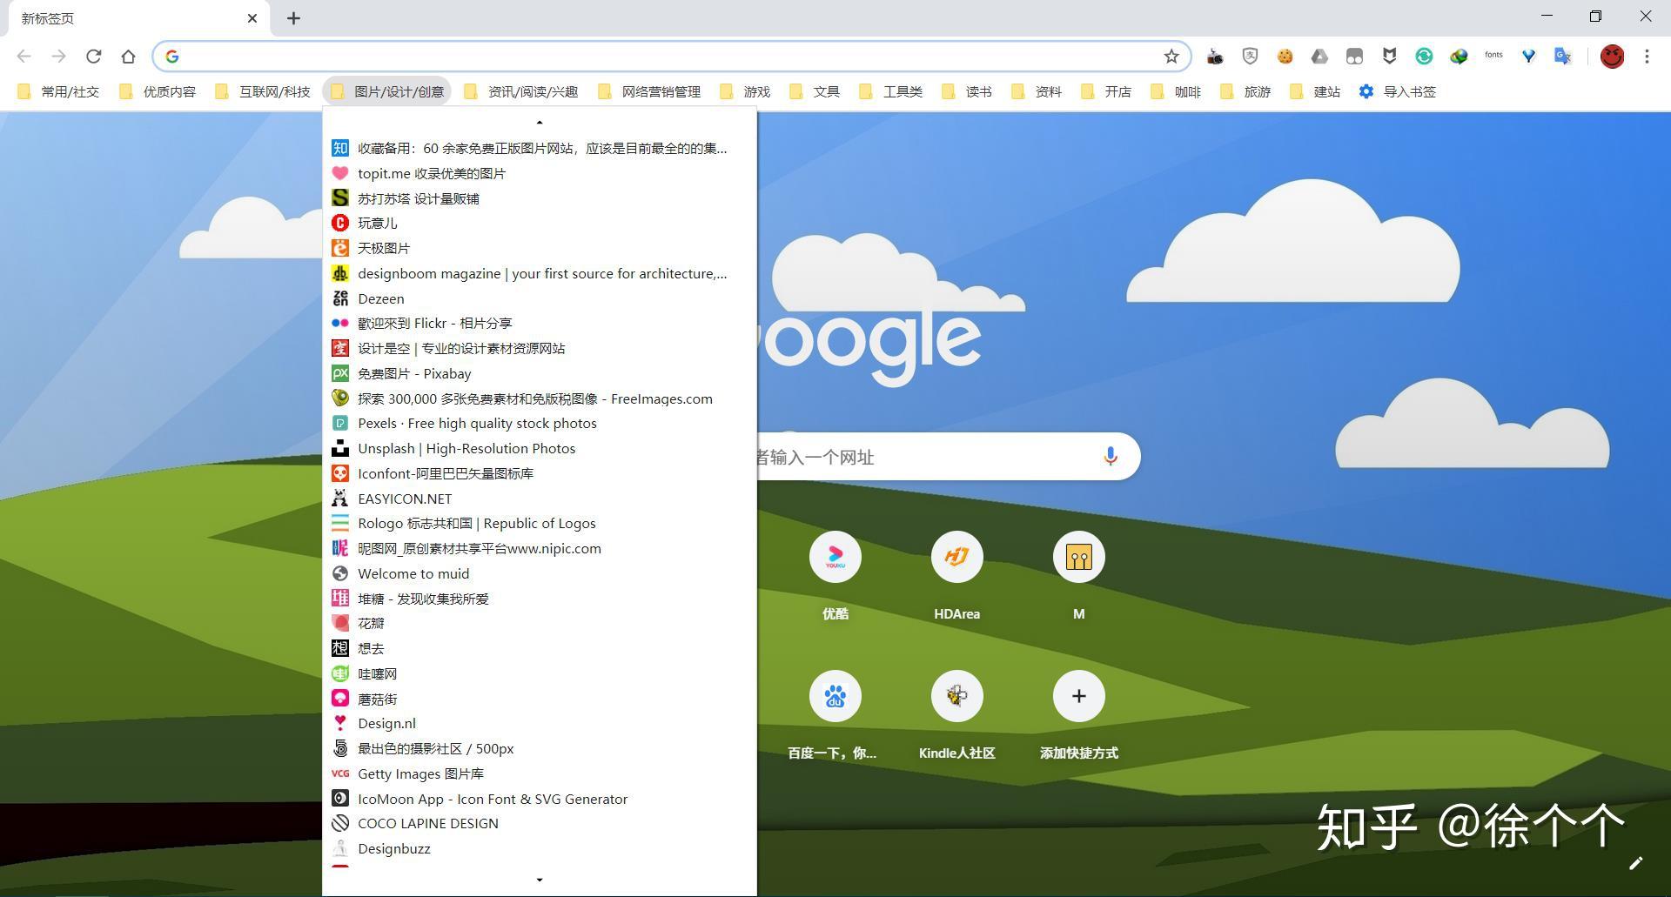Open the 工具类 bookmark folder

pos(891,91)
